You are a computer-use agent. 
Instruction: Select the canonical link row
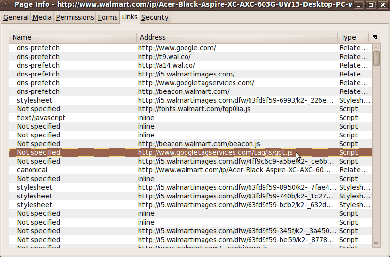click(190, 170)
